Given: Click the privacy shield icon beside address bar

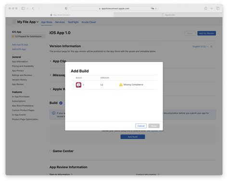Looking at the screenshot, I should (66, 8).
